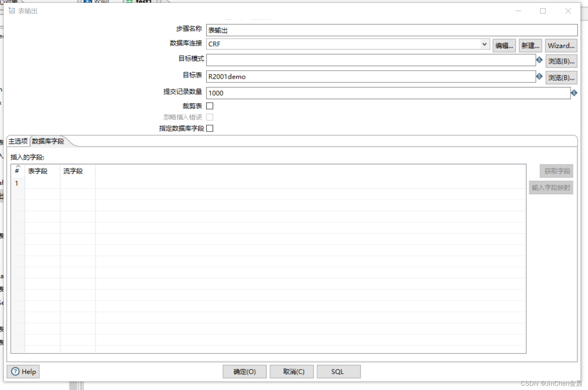Click the 获取字段 button

click(x=557, y=171)
